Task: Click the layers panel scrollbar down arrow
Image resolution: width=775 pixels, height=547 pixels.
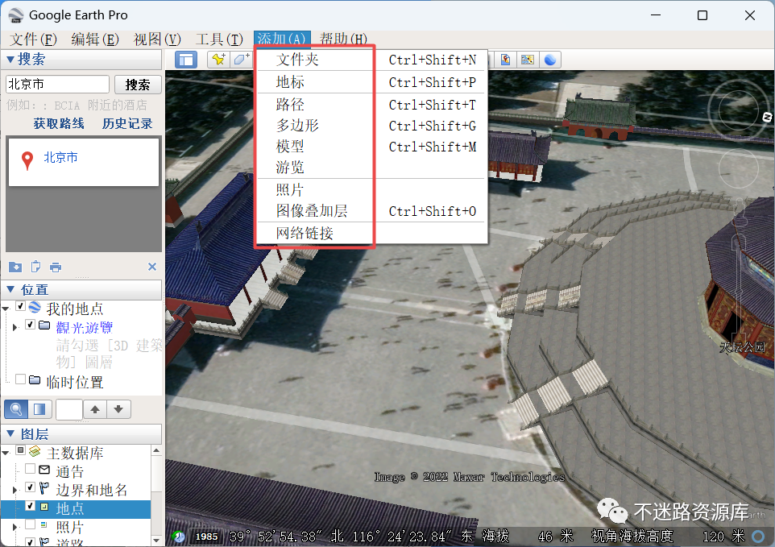Action: coord(156,541)
